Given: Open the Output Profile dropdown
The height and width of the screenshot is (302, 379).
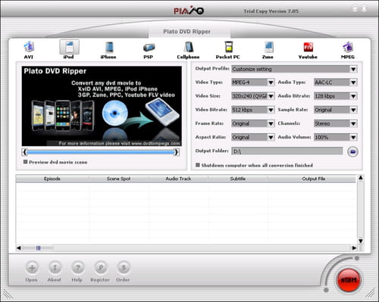Looking at the screenshot, I should (x=353, y=69).
